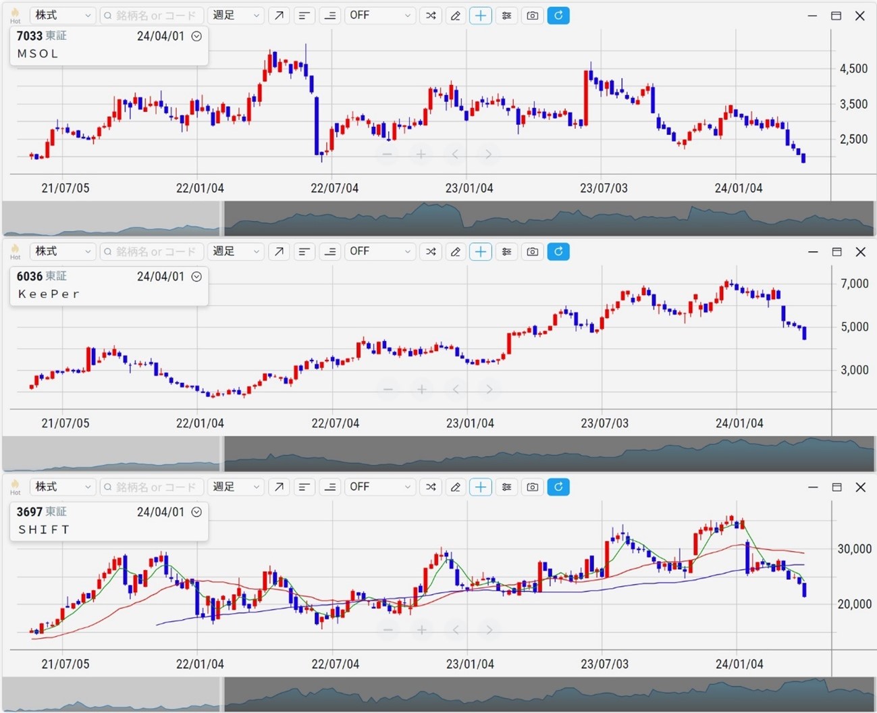This screenshot has width=877, height=713.
Task: Toggle the crosshair plus button in KeePer toolbar
Action: [x=481, y=252]
